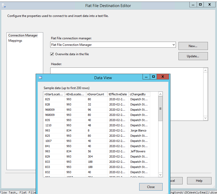The width and height of the screenshot is (217, 194).
Task: Close Data View with the red X
Action: point(163,77)
